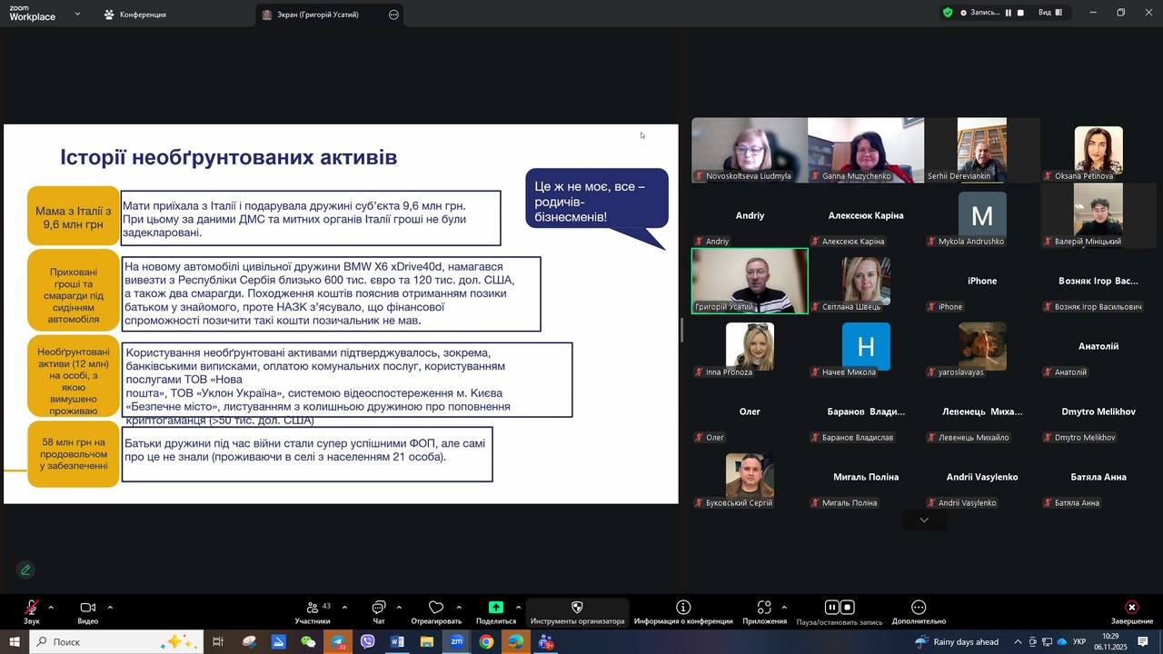Unmute microphone with the Звук button
1163x654 pixels.
32,608
